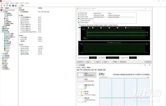Switch to the Statistics tab
The width and height of the screenshot is (166, 106).
click(115, 25)
